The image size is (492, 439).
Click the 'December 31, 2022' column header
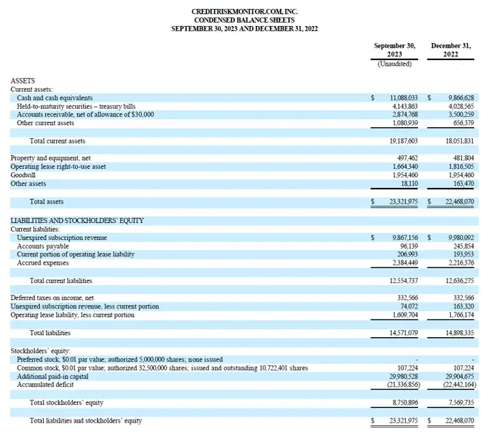tap(451, 50)
